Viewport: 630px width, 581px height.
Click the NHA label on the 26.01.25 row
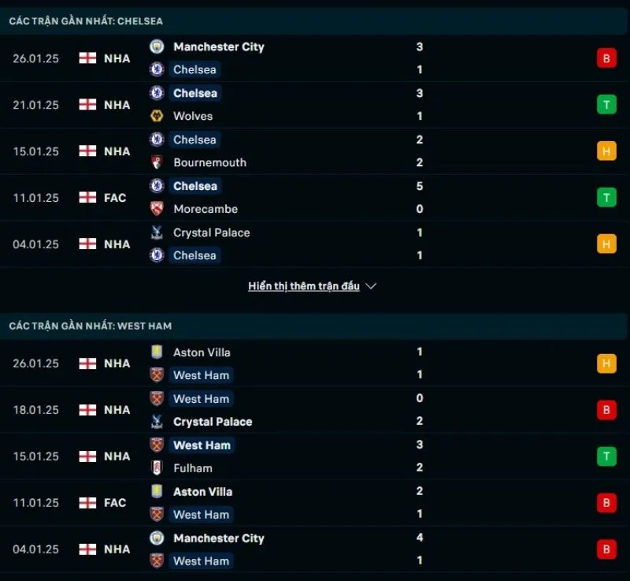117,58
